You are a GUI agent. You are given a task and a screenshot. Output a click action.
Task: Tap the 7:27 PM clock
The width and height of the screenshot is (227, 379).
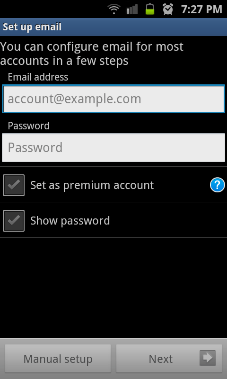click(201, 9)
